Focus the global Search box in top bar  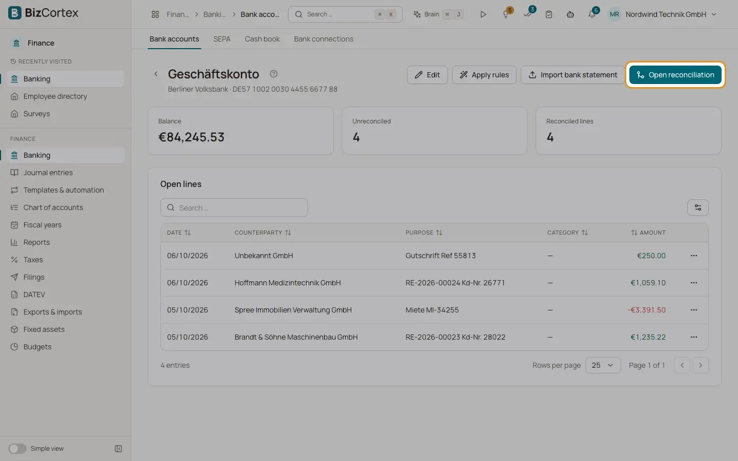345,14
